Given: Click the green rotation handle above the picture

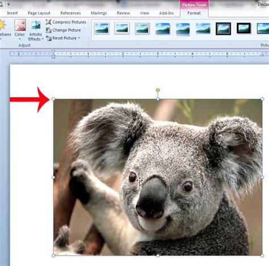Looking at the screenshot, I should (x=158, y=90).
